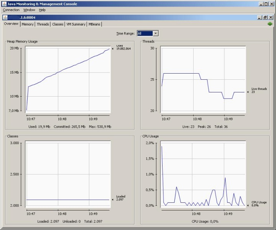The width and height of the screenshot is (276, 230).
Task: Click the Heap Memory Usage chart
Action: click(x=68, y=79)
